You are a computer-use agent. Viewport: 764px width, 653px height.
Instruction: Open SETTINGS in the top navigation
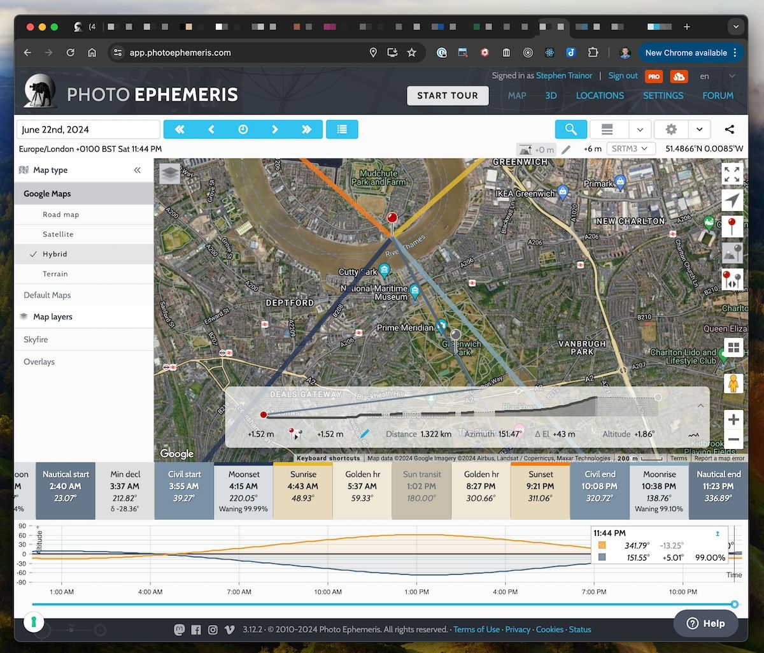663,96
